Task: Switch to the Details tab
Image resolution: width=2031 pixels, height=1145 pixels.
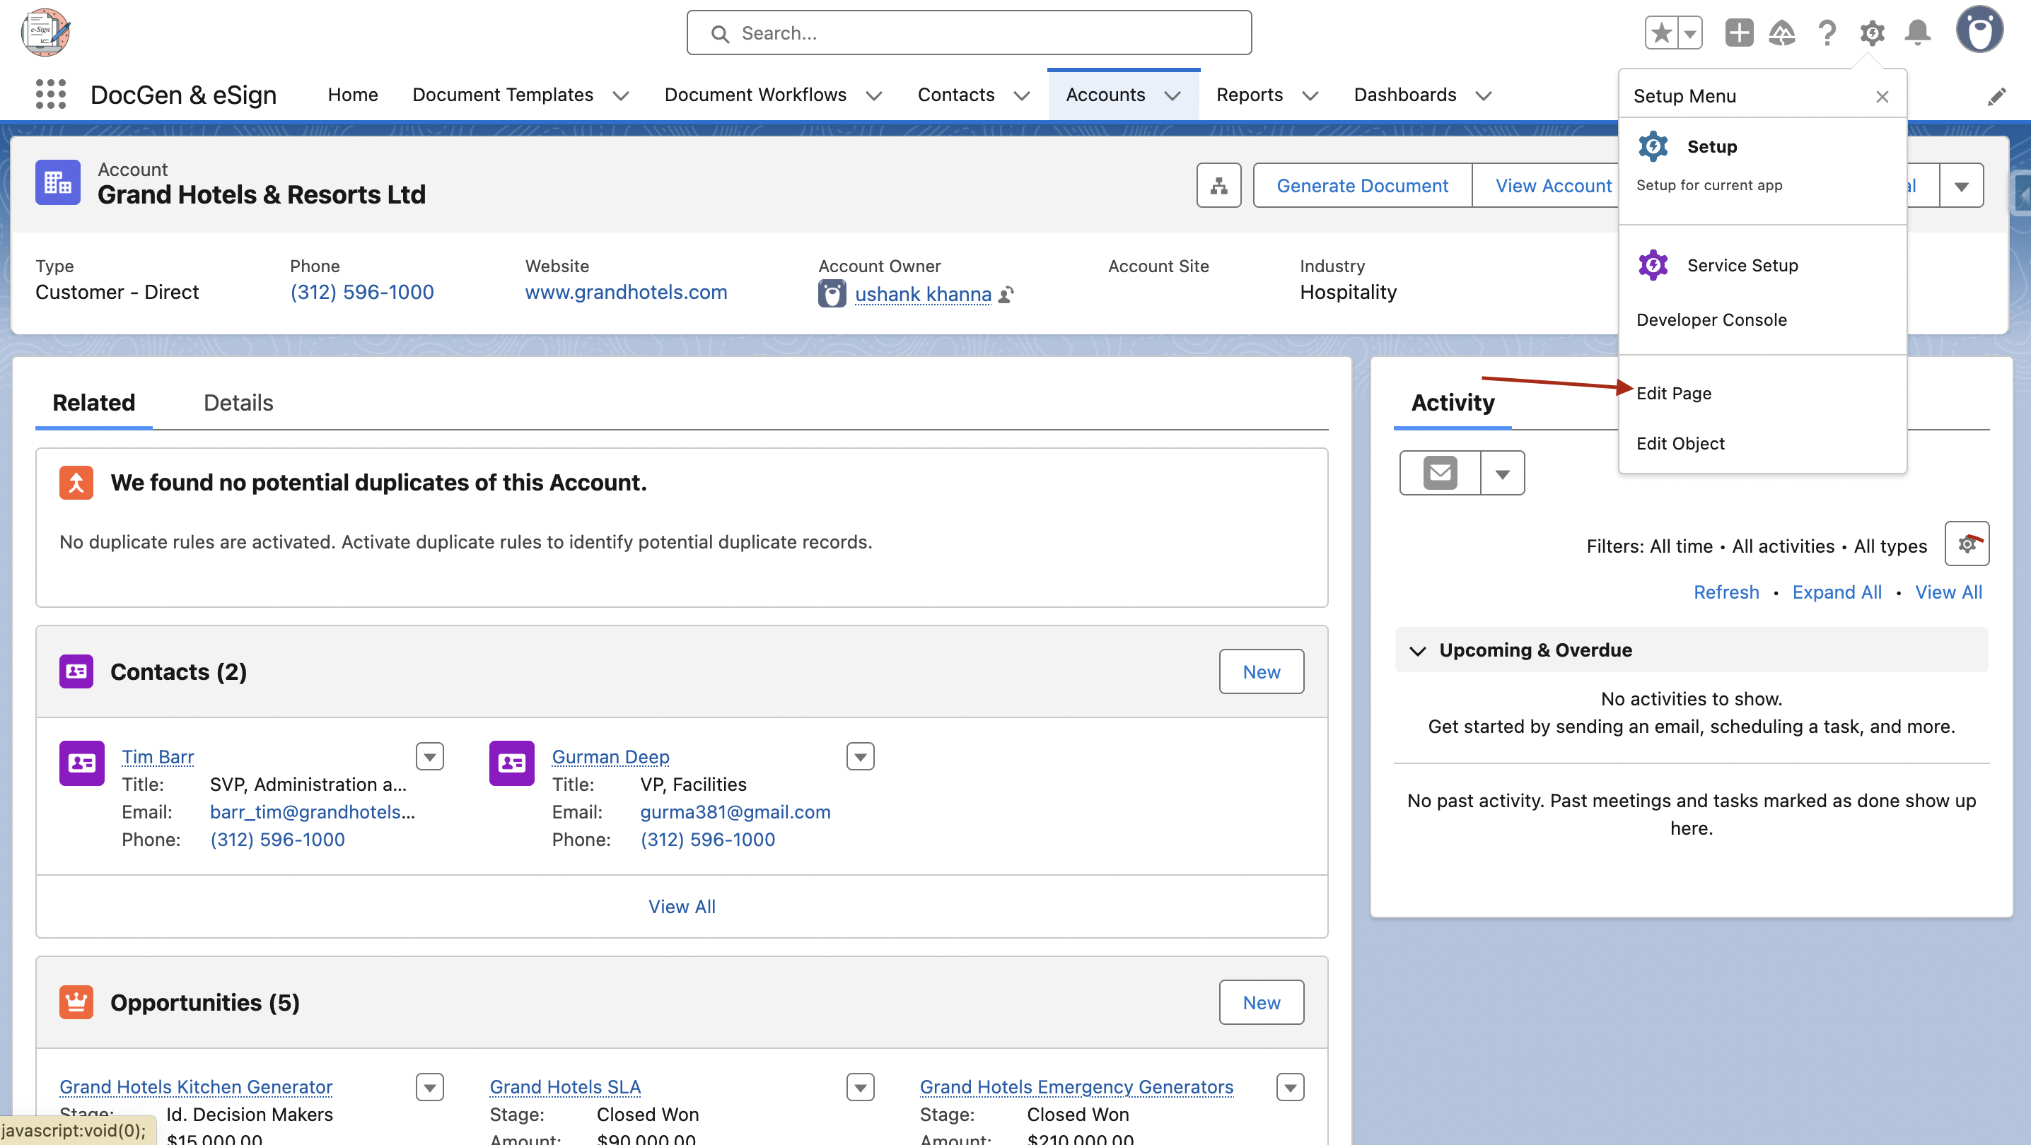Action: pos(238,402)
